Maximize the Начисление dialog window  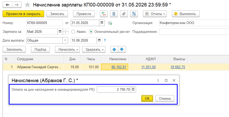(x=166, y=80)
